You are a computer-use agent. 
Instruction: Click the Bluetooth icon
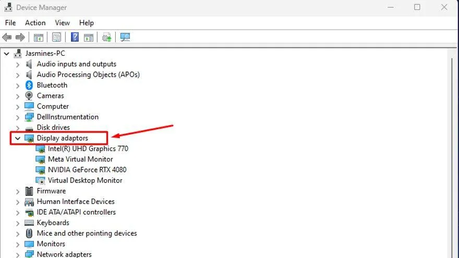click(29, 85)
